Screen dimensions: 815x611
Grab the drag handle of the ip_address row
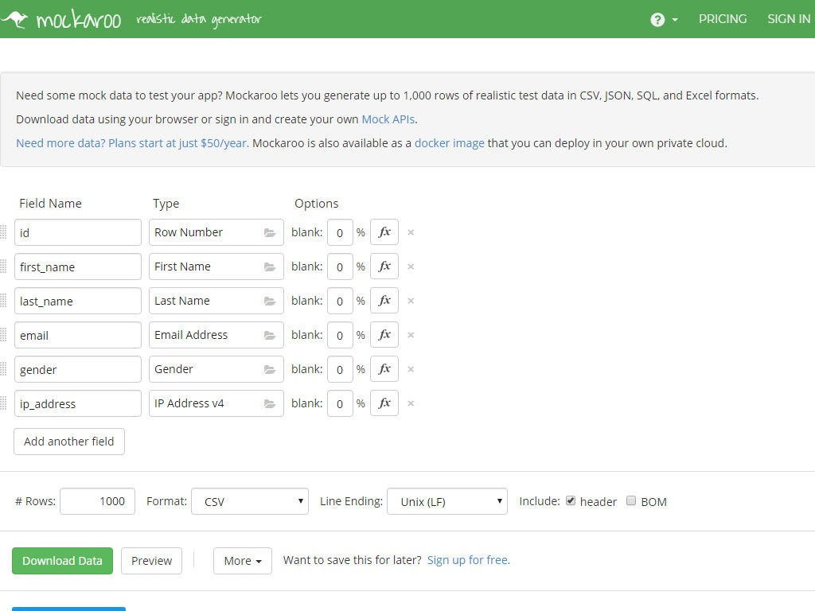point(3,403)
